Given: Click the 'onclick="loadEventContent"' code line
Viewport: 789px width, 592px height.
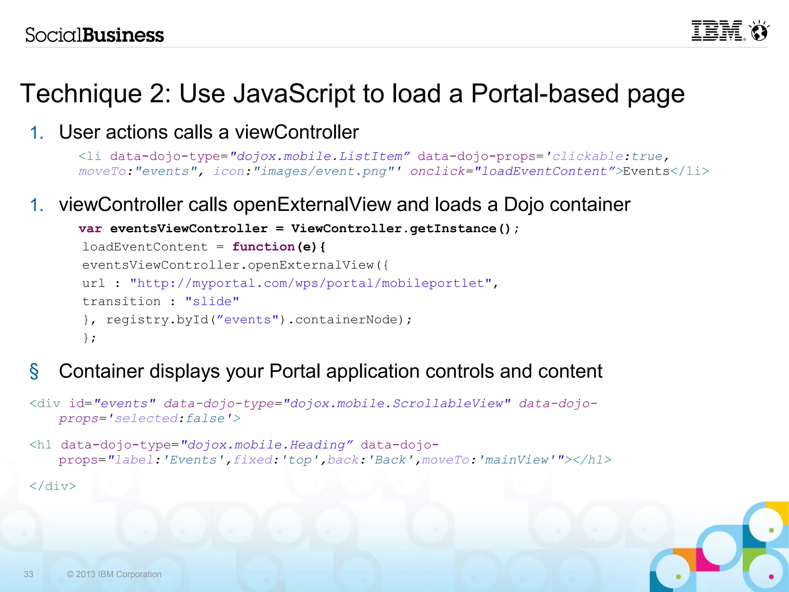Looking at the screenshot, I should pos(394,172).
